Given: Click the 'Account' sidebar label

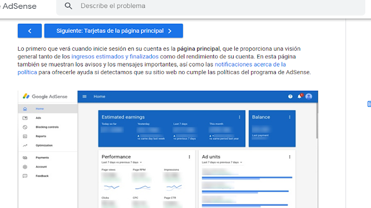Looking at the screenshot, I should pyautogui.click(x=41, y=167).
